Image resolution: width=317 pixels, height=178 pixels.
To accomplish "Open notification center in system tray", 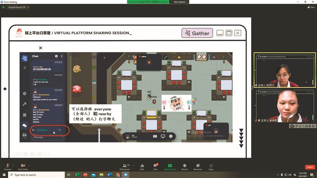I will [x=312, y=175].
